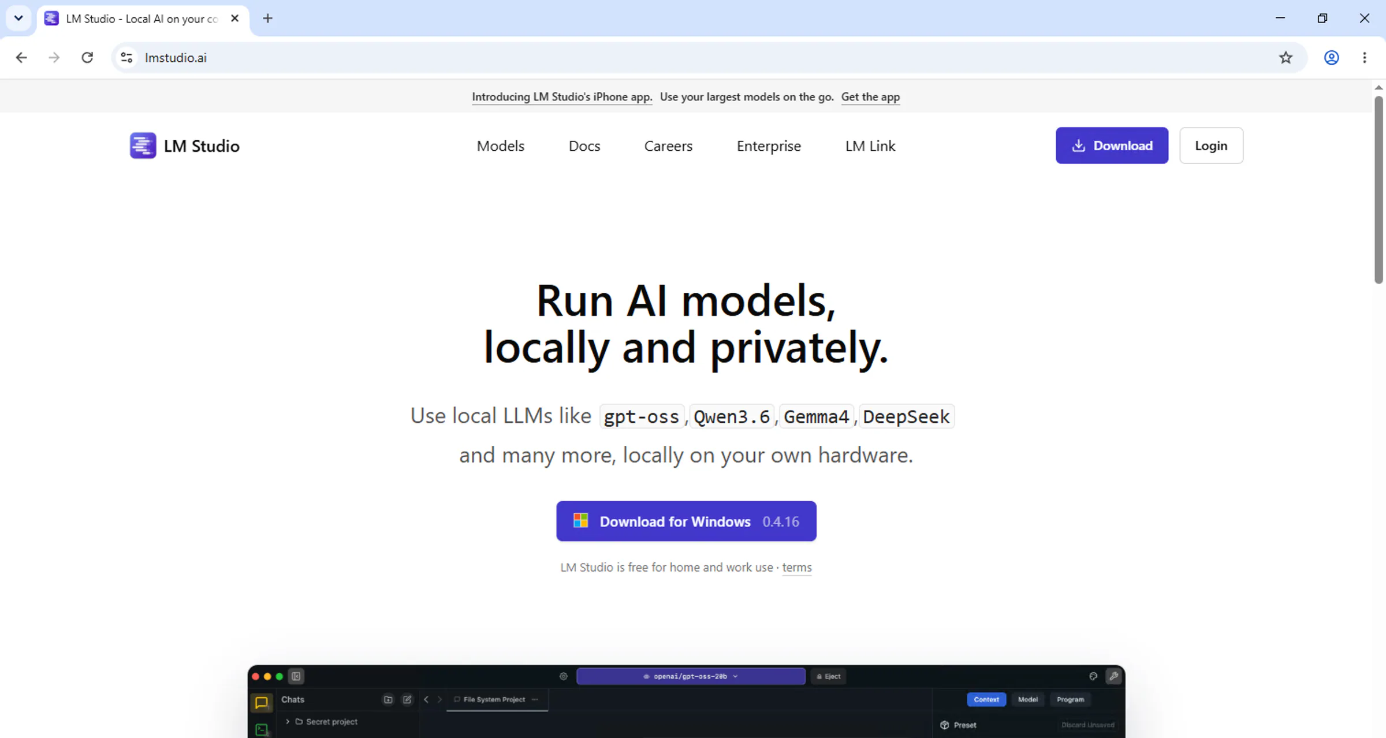Minimize the browser window
This screenshot has width=1386, height=738.
[x=1280, y=18]
